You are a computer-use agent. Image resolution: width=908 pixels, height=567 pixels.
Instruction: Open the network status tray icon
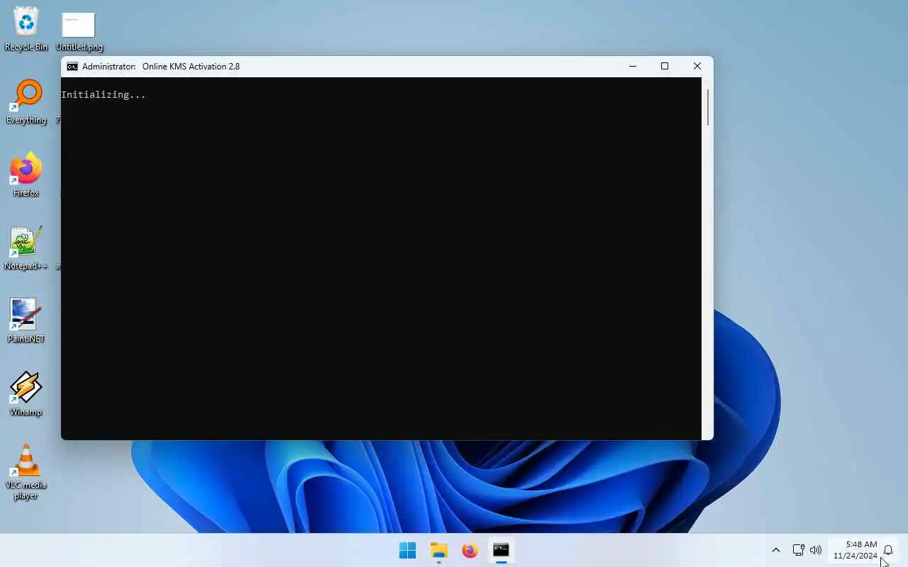point(798,550)
